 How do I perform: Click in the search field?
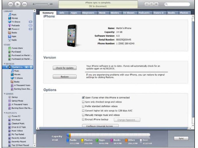177,4
